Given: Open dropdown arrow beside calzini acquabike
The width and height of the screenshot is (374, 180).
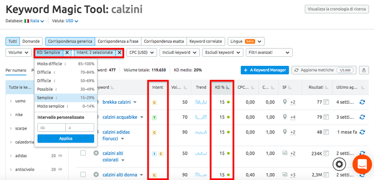Looking at the screenshot, I should [x=142, y=117].
